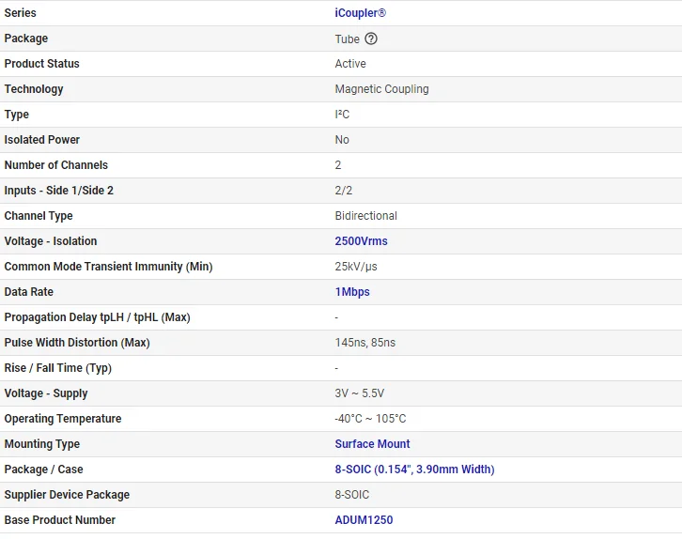The image size is (682, 539).
Task: Click the 145ns, 85ns distortion value
Action: click(365, 343)
